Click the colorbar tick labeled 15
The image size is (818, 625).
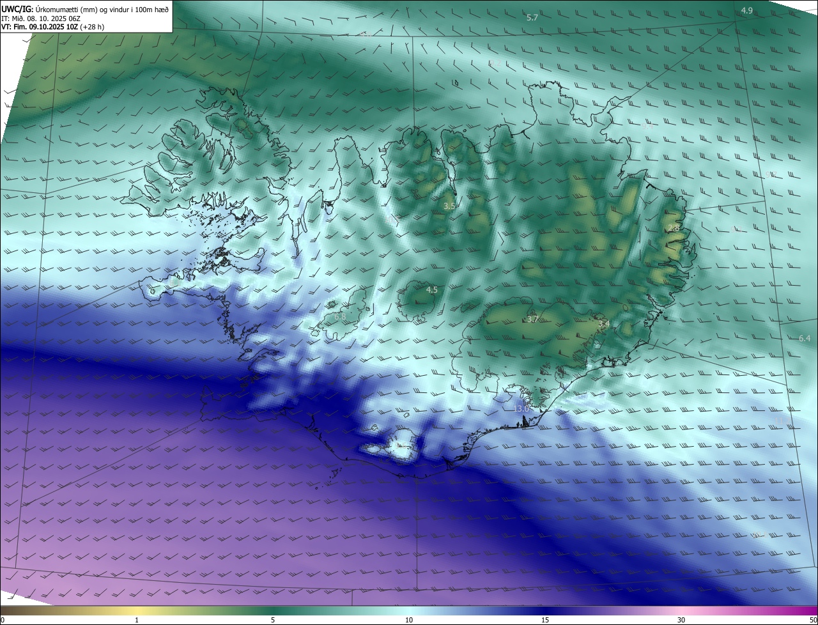click(x=545, y=620)
